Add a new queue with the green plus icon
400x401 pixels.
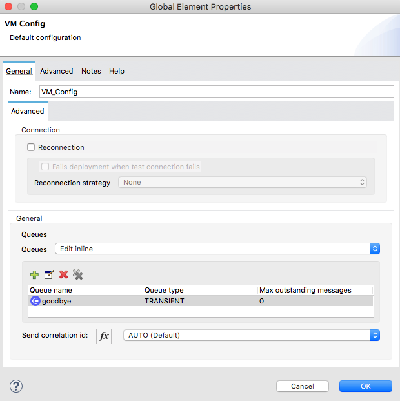(34, 274)
